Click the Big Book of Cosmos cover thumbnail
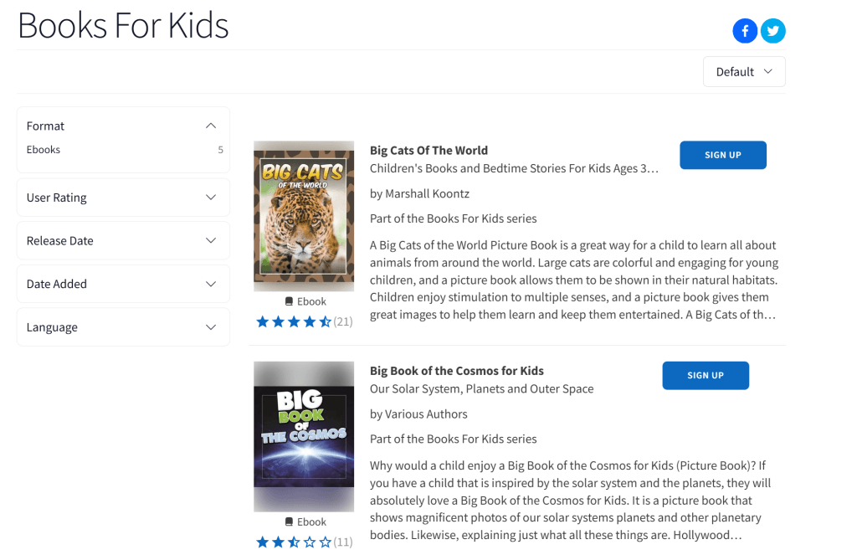This screenshot has height=560, width=857. [304, 436]
